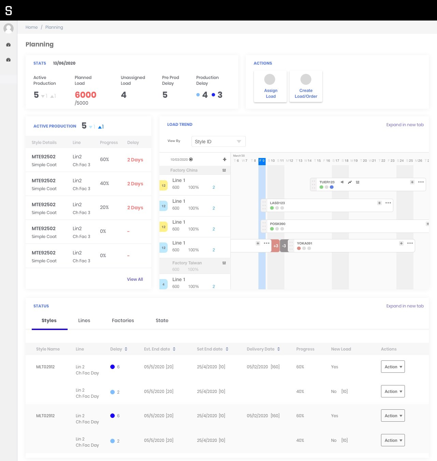Open the first dashboard sidebar icon
The image size is (437, 461).
point(9,45)
